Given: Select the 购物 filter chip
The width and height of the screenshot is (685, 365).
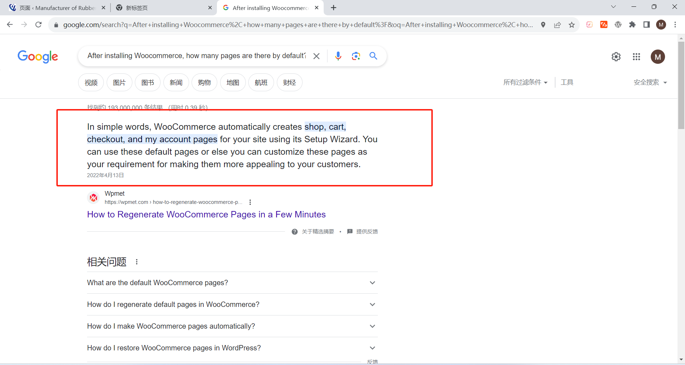Looking at the screenshot, I should pyautogui.click(x=204, y=83).
